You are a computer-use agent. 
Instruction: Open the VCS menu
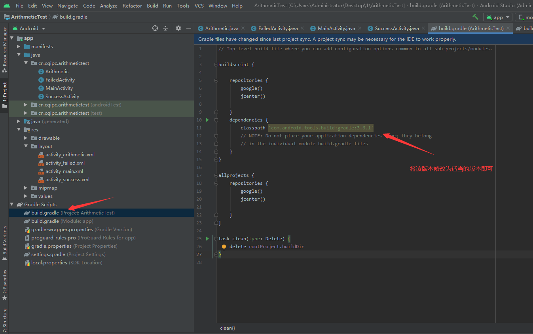pyautogui.click(x=199, y=6)
